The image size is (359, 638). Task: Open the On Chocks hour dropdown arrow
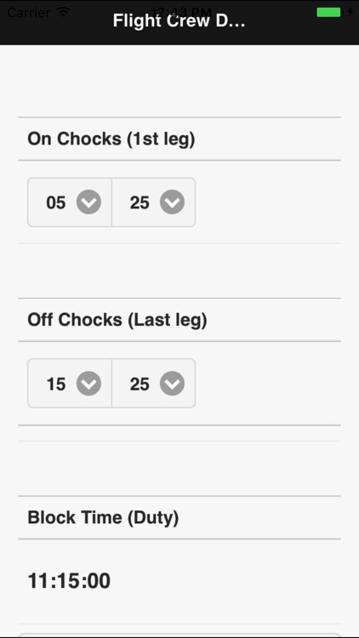coord(88,202)
